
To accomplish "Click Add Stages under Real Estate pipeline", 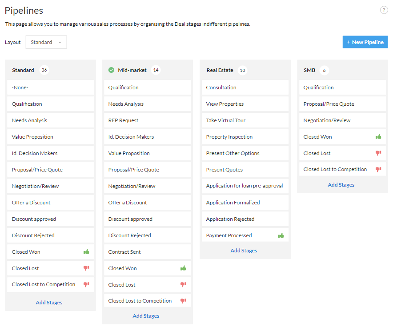I will click(244, 250).
